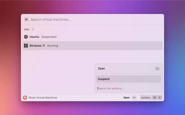This screenshot has width=185, height=115.
Task: Click the Suspended status next to Ubuntu
Action: click(49, 37)
